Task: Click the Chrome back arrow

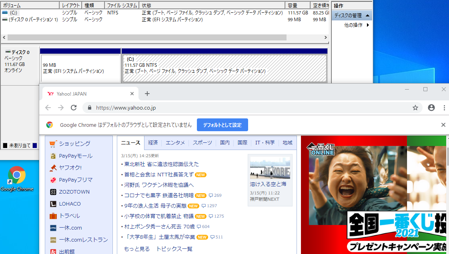Action: (48, 108)
